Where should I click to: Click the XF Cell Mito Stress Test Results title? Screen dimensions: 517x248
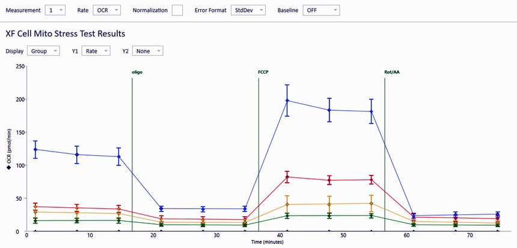tap(66, 34)
